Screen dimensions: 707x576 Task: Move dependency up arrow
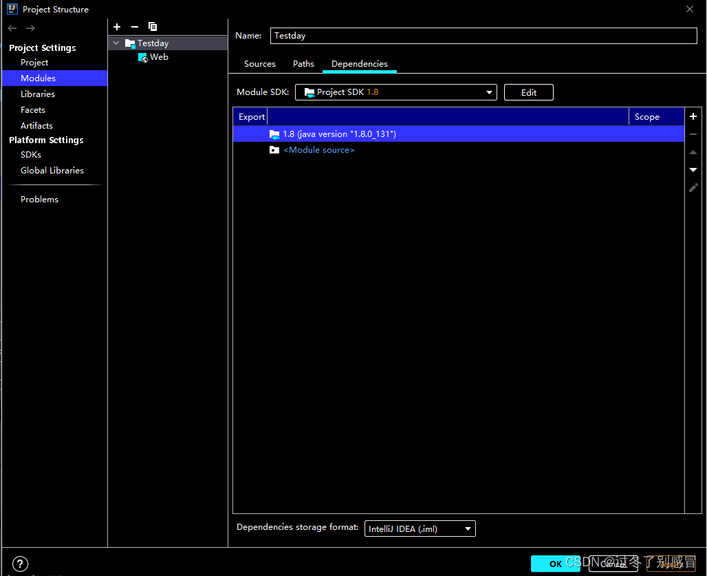click(693, 153)
